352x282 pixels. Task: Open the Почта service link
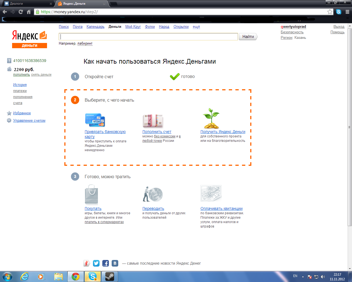(78, 27)
